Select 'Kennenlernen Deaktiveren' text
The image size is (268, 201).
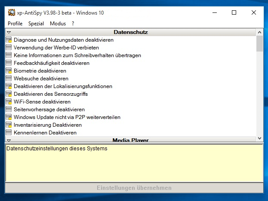45,133
